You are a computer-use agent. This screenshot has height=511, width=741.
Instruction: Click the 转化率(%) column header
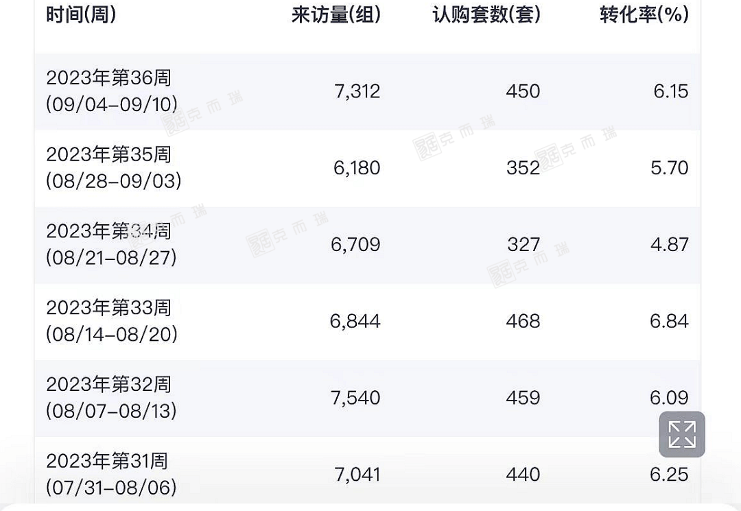644,14
